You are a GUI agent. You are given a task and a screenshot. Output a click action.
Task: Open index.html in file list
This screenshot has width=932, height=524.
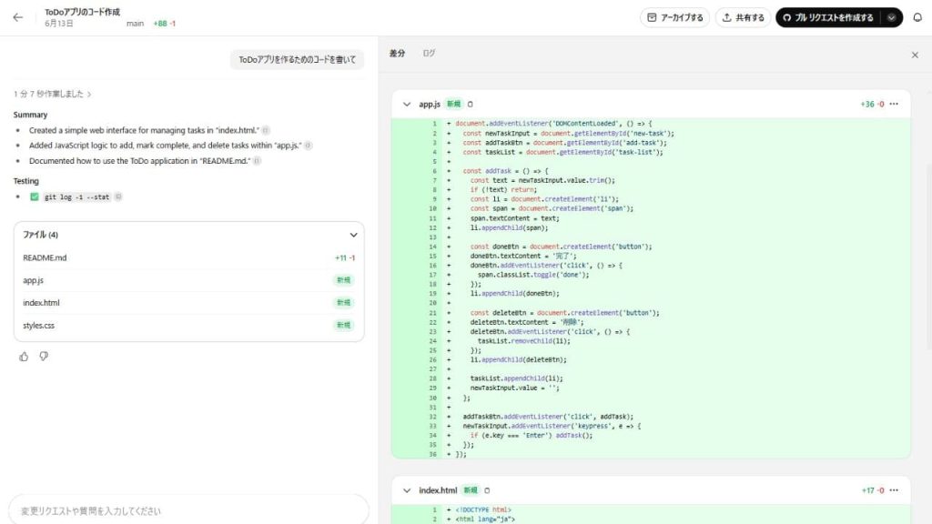tap(188, 303)
